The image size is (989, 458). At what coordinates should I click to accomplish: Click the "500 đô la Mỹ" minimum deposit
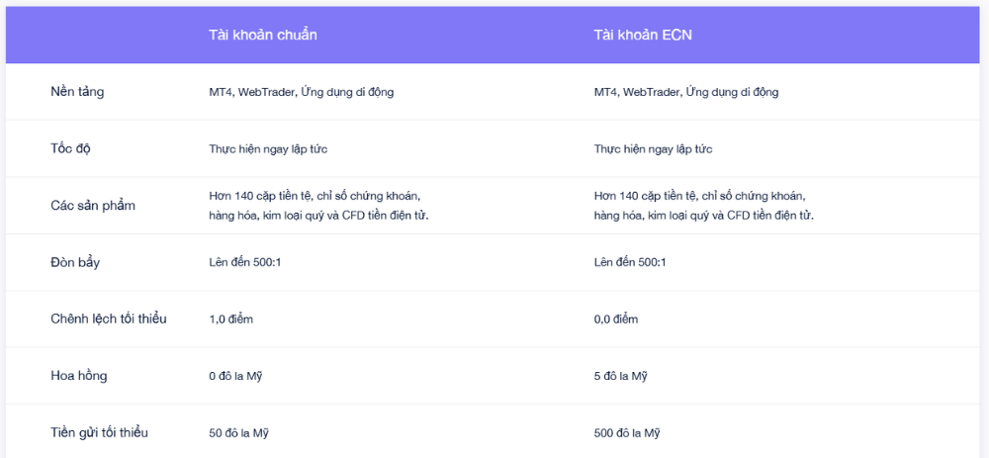point(627,433)
